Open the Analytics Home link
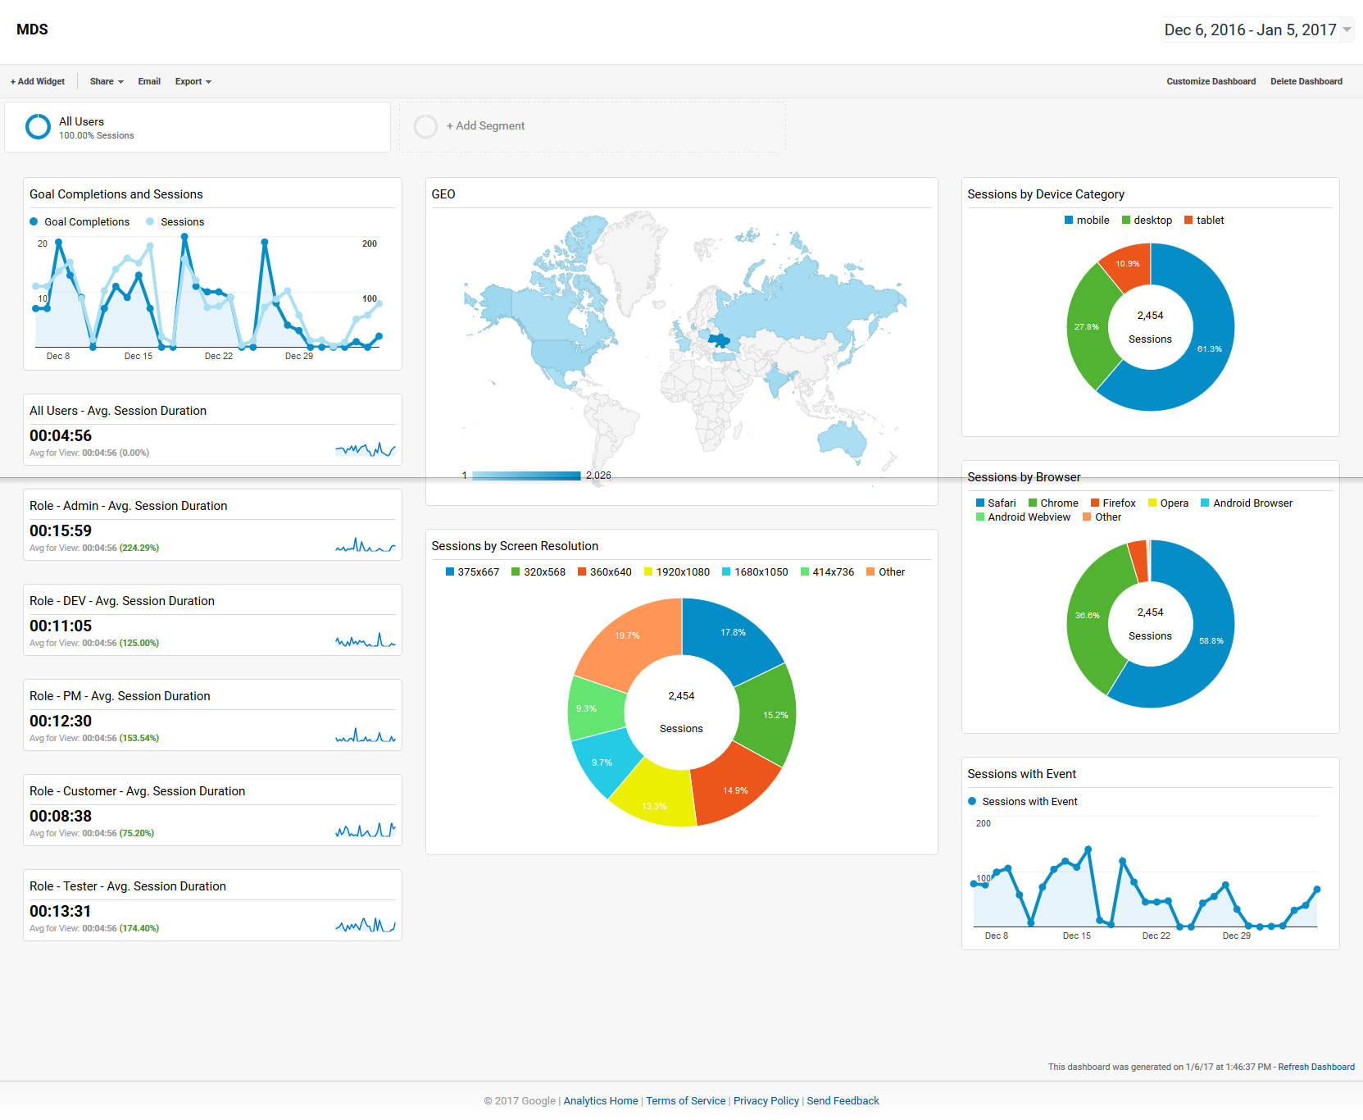Image resolution: width=1363 pixels, height=1120 pixels. coord(601,1100)
